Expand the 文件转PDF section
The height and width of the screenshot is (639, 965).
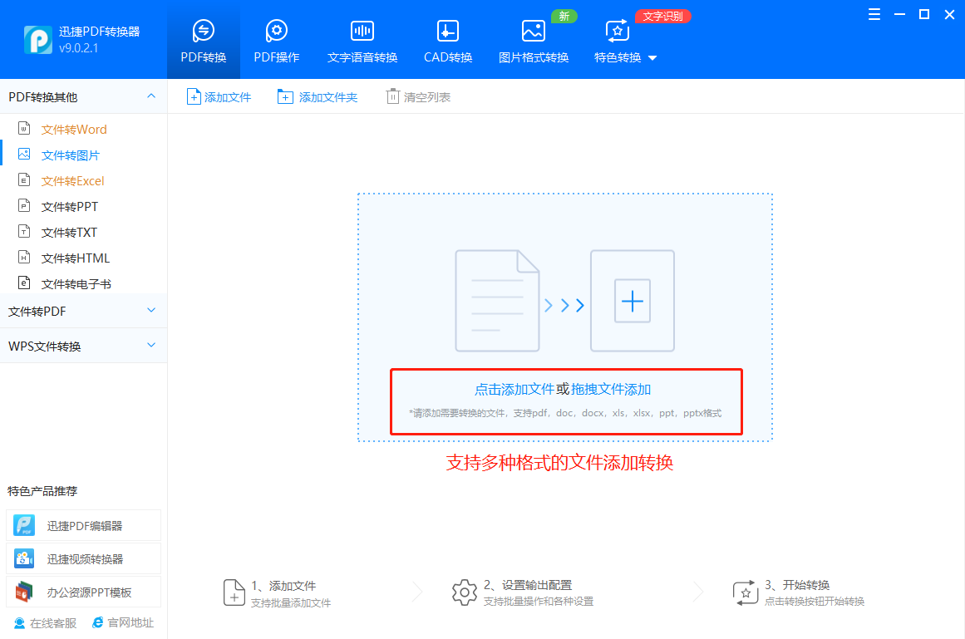tap(151, 311)
